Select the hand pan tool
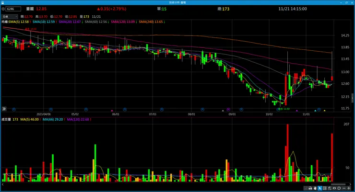355x192 pixels. [x=315, y=188]
